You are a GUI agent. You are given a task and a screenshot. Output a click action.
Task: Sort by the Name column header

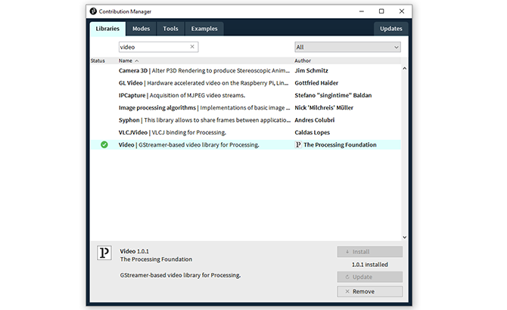(126, 60)
